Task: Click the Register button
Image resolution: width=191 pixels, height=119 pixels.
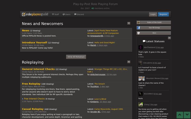Action: (x=163, y=14)
